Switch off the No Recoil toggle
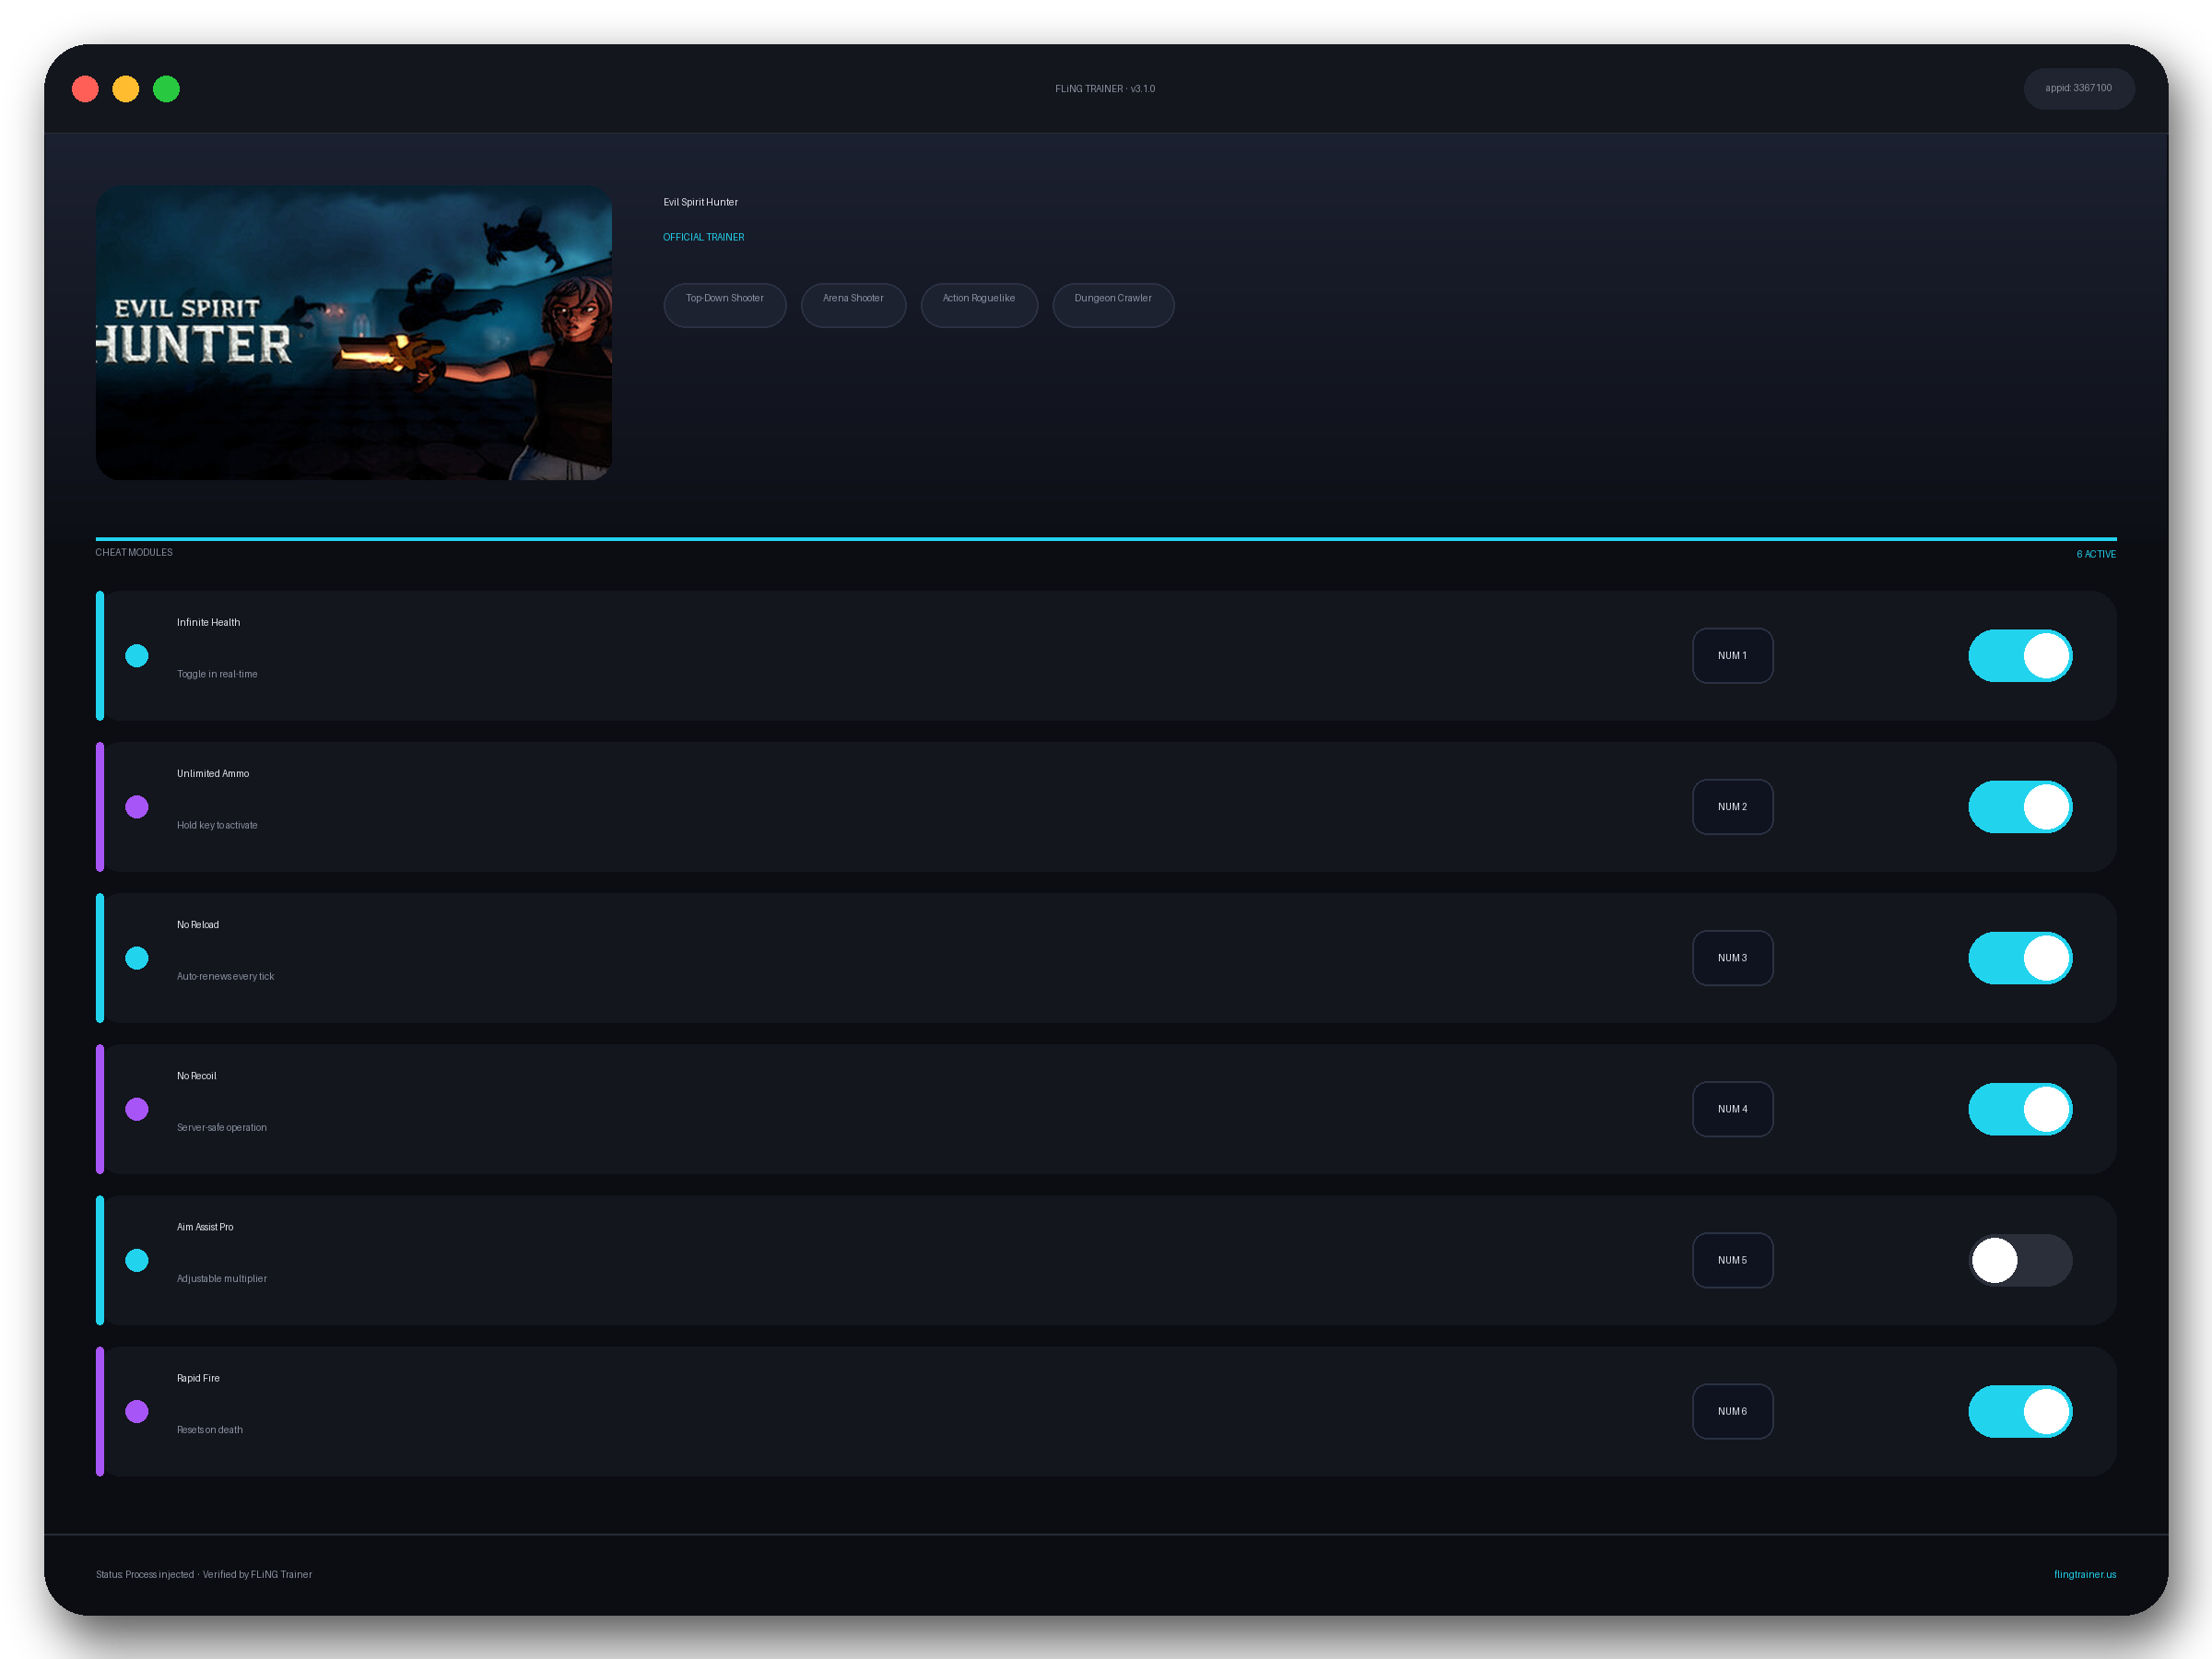This screenshot has height=1659, width=2212. [2020, 1109]
